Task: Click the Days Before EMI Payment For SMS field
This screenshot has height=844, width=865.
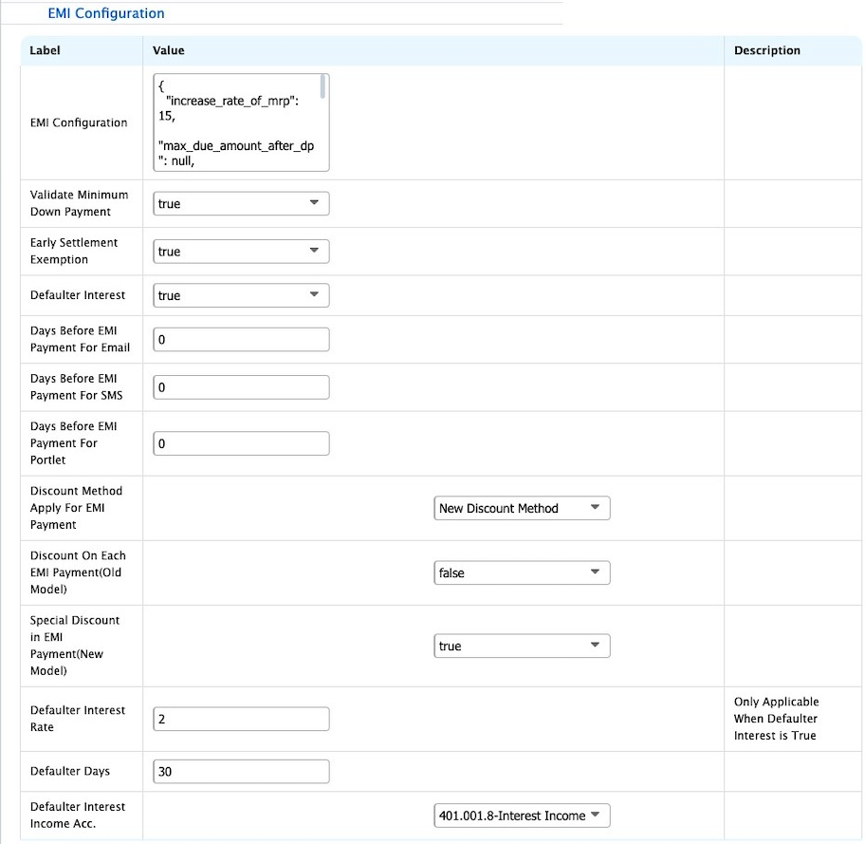Action: (x=241, y=387)
